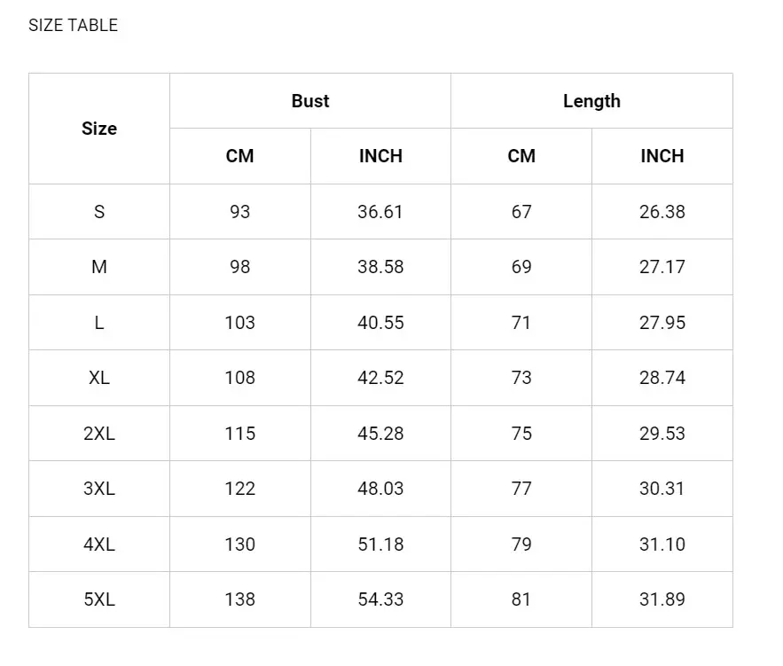
Task: Click the Bust column header
Action: (310, 101)
